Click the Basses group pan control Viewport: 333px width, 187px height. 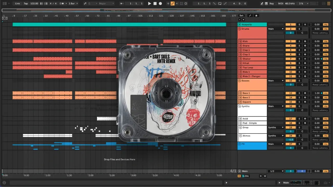pos(302,85)
